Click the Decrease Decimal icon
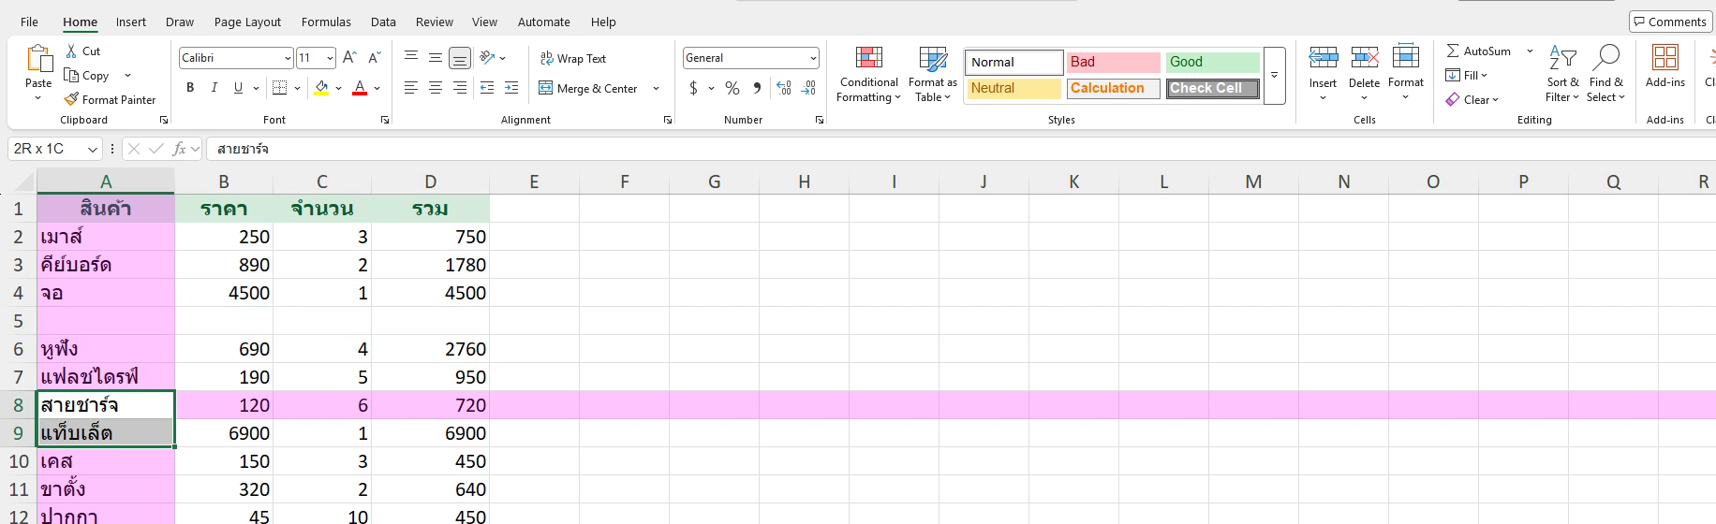Screen dimensions: 1716x524 tap(808, 88)
